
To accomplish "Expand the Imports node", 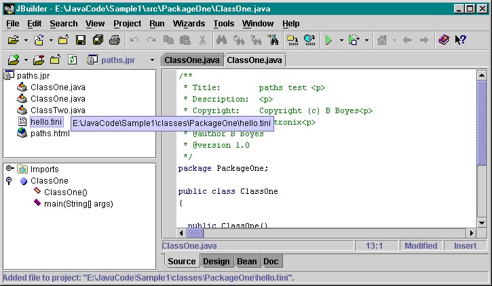I will [x=10, y=169].
